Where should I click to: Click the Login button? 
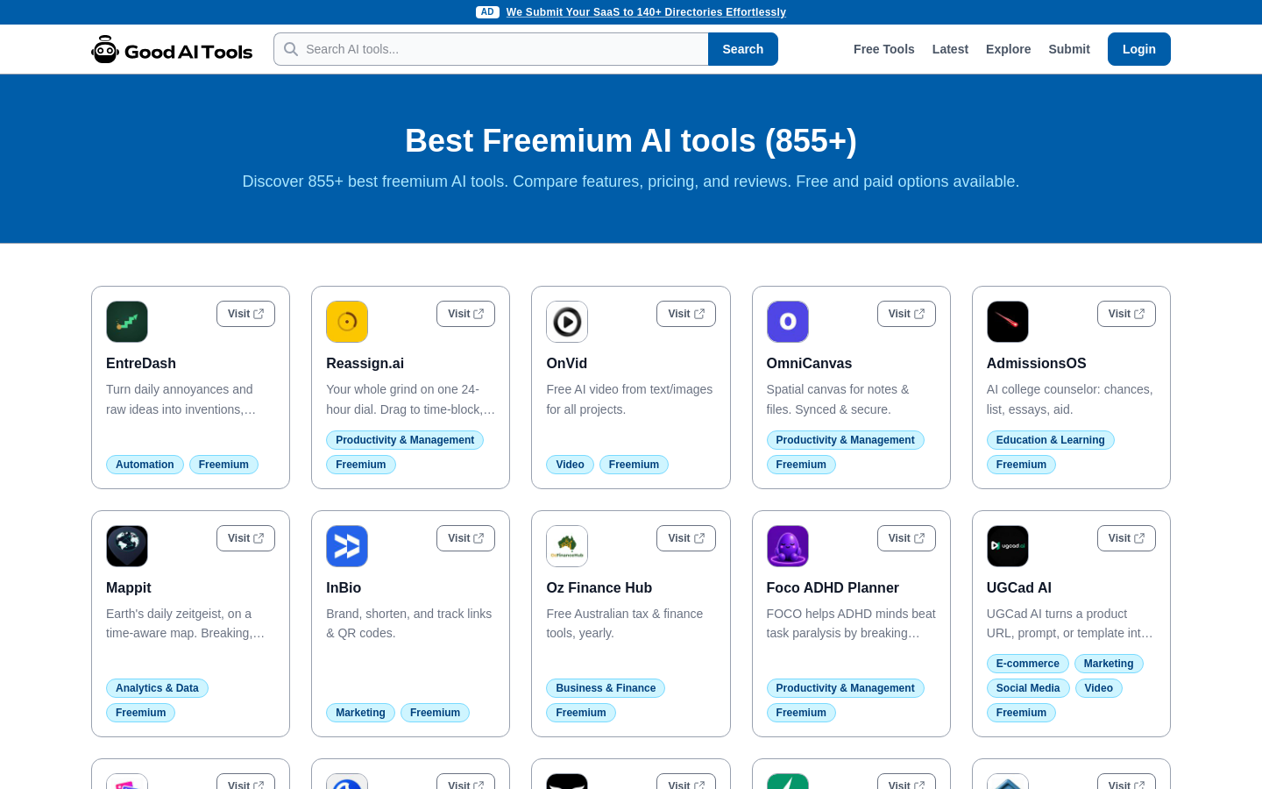point(1139,49)
